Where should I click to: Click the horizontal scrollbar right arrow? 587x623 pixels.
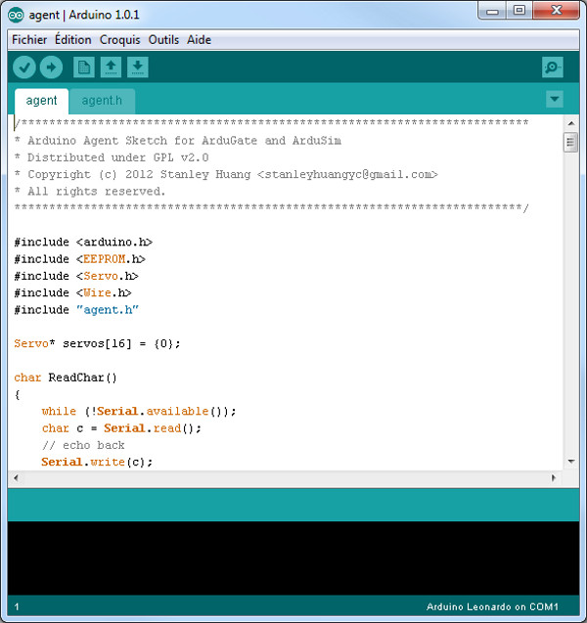554,478
